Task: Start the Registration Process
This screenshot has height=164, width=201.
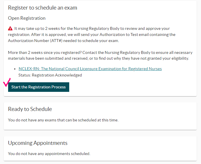Action: pos(39,87)
